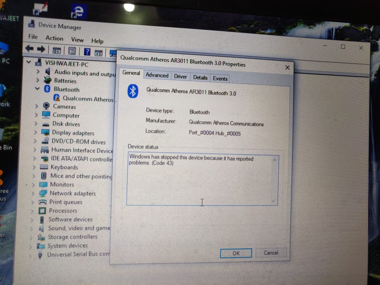Image resolution: width=380 pixels, height=285 pixels.
Task: Open the Action menu
Action: pyautogui.click(x=54, y=38)
